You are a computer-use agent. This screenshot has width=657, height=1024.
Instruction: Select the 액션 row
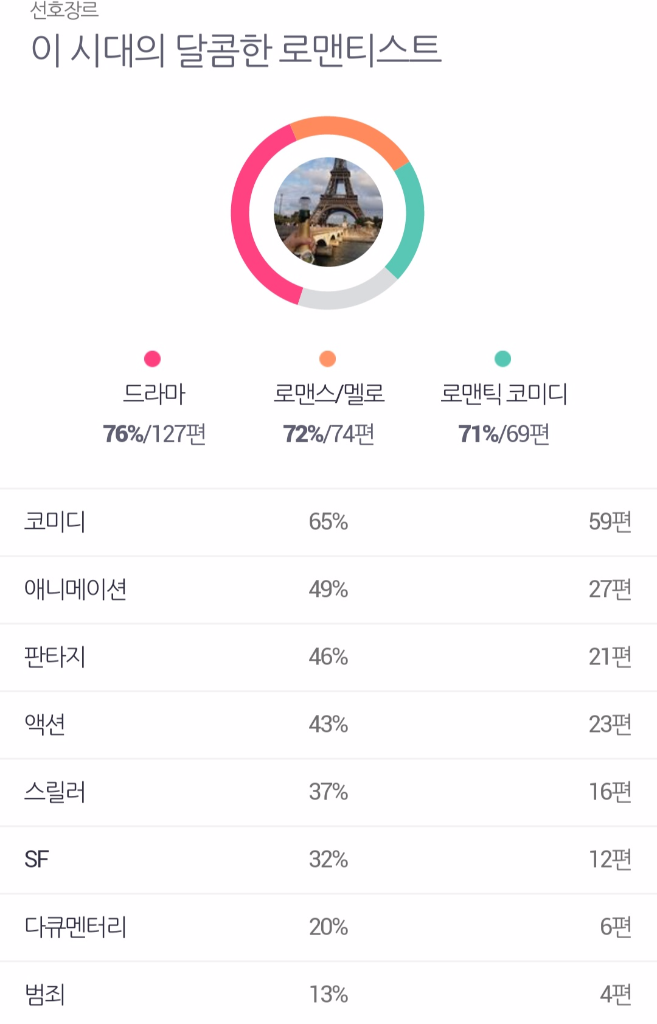(328, 725)
